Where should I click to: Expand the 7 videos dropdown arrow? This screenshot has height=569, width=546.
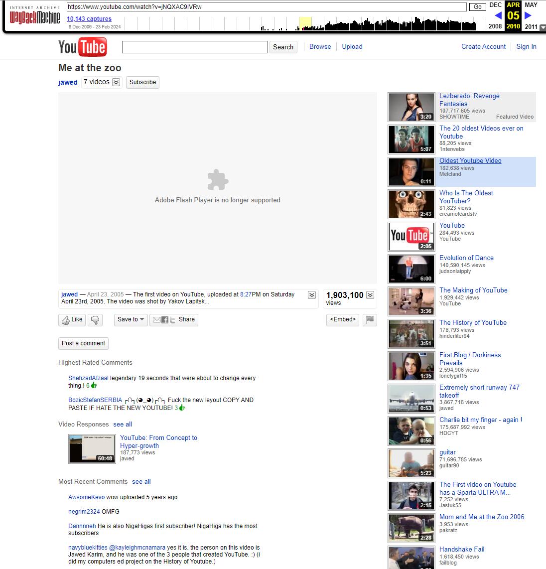(116, 82)
